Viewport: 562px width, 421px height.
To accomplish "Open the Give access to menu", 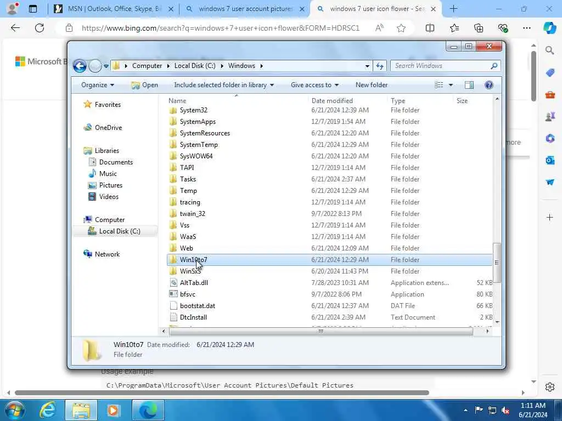I will coord(314,85).
